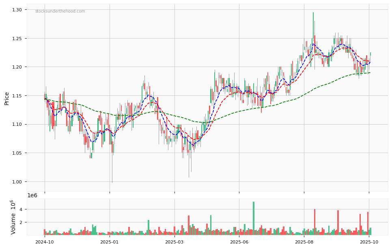Select the 2025-01 date tick label
Screen dimensions: 392x248
(x=109, y=242)
